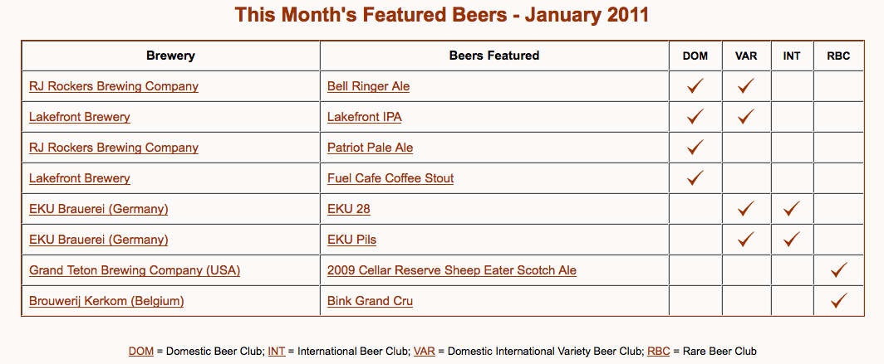
Task: Click RBC checkmark for Sheep Eater Scotch Ale
Action: point(838,270)
